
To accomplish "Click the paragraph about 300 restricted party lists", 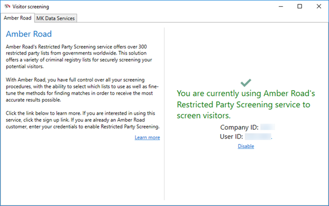I will coord(79,56).
